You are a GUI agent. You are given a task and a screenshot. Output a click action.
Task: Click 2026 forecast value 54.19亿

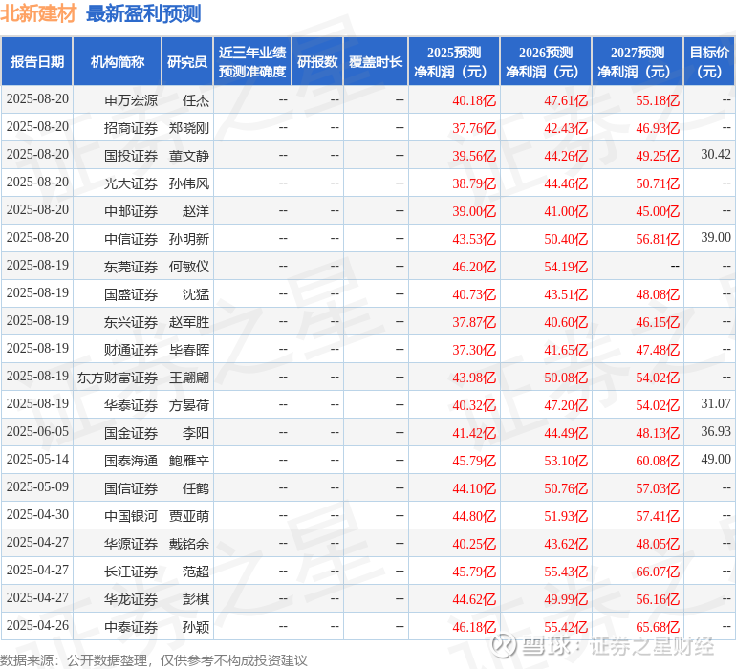point(566,267)
